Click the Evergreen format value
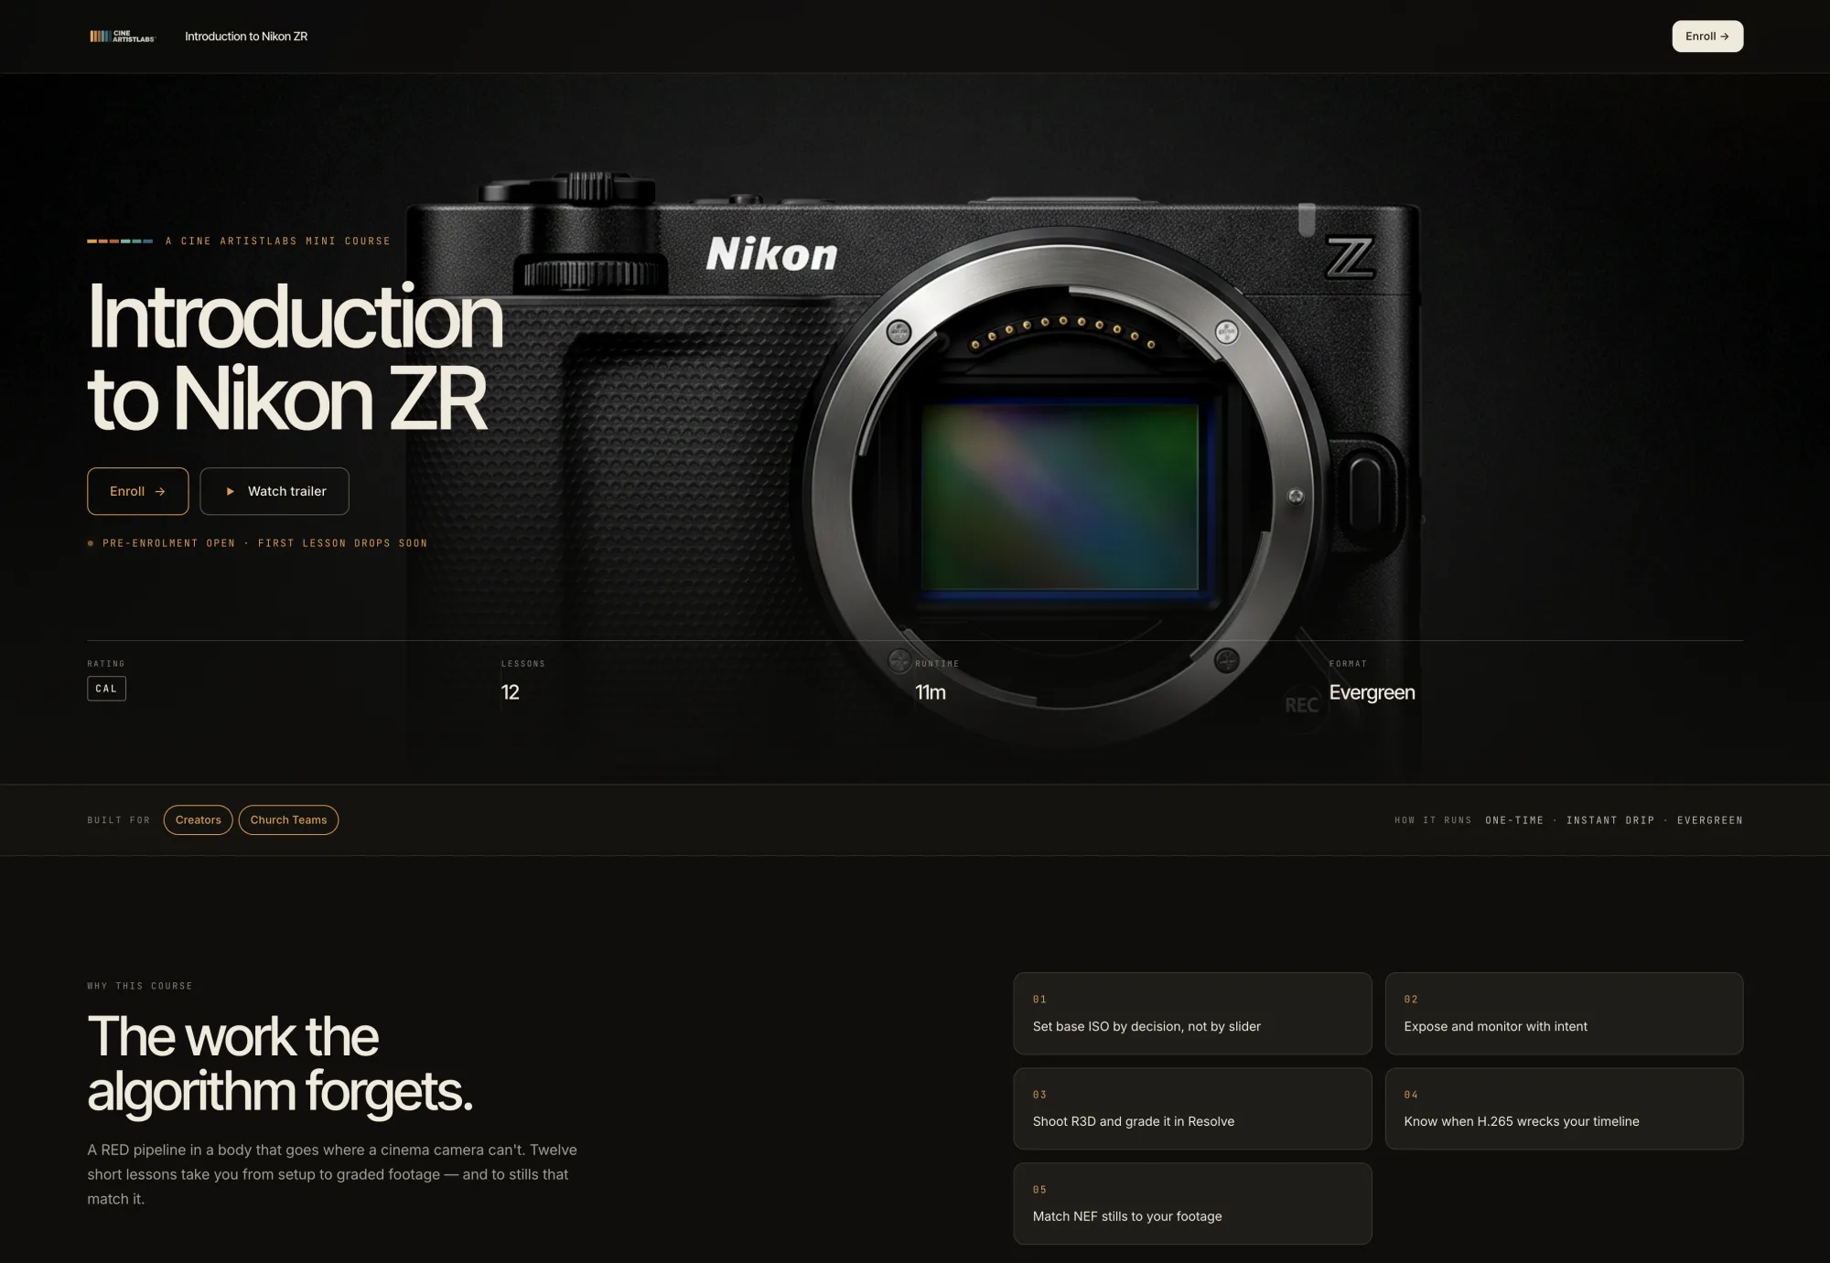The image size is (1830, 1263). point(1372,692)
